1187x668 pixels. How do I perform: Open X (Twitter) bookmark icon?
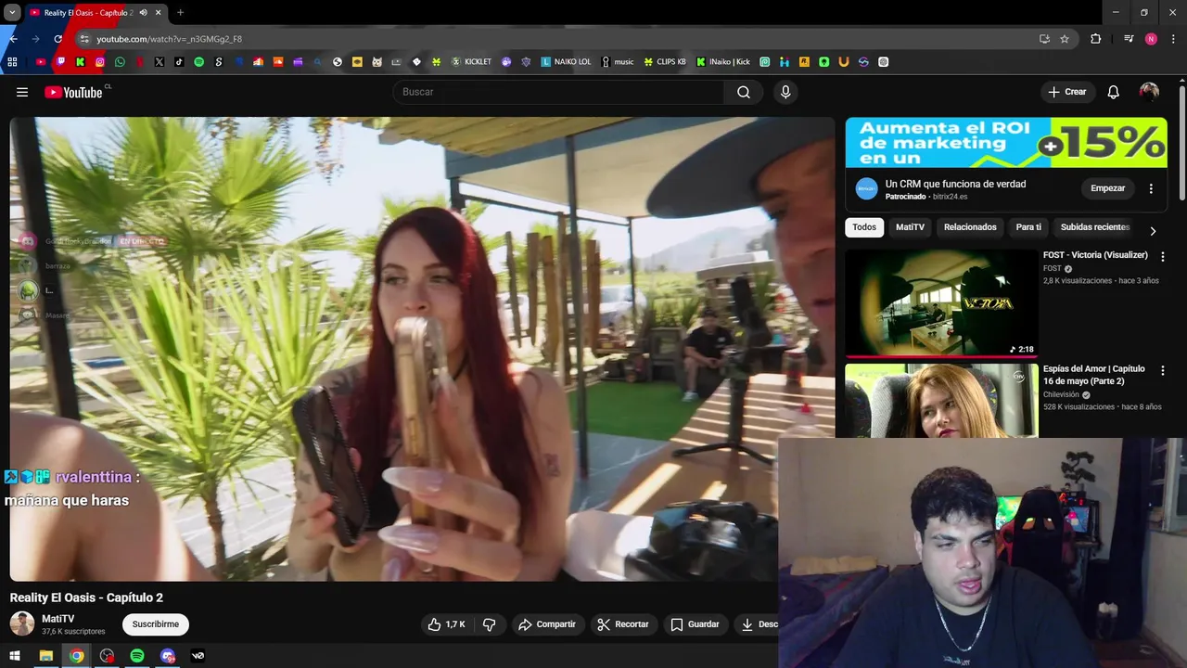pos(160,62)
